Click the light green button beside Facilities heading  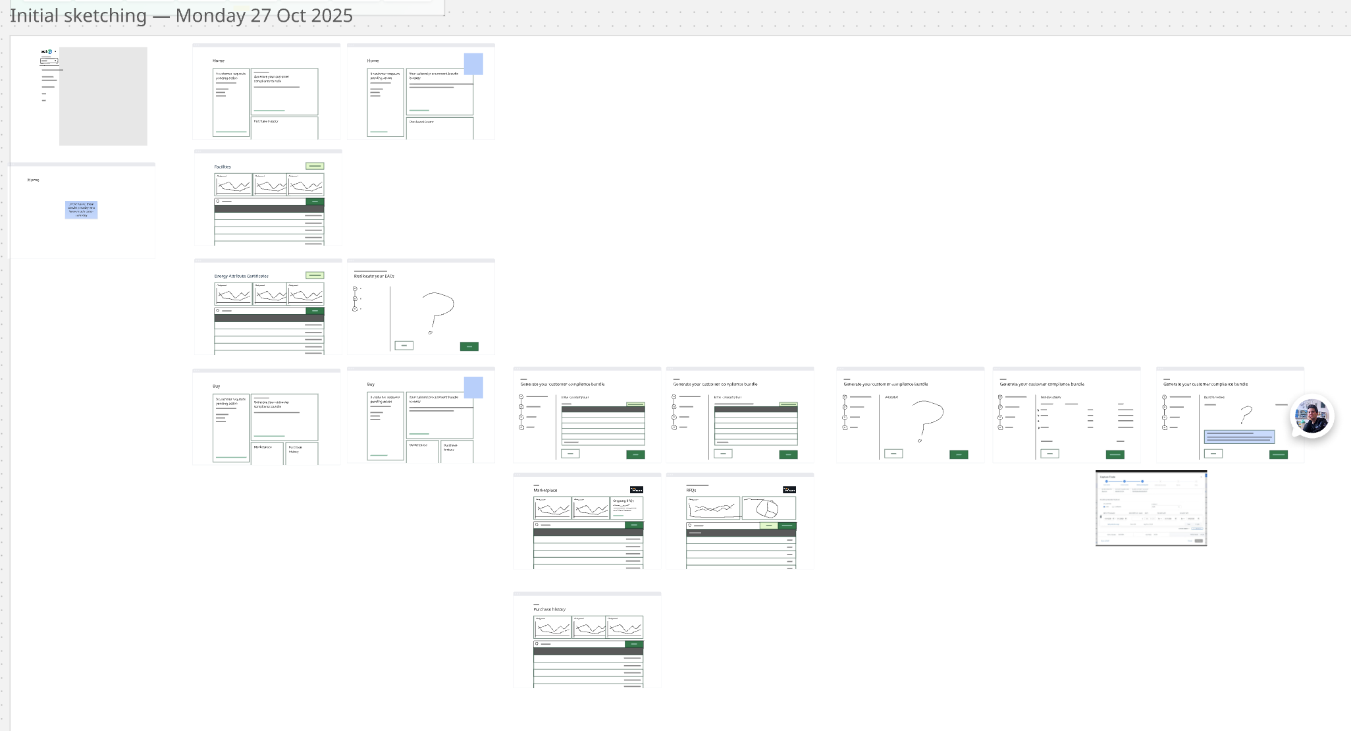tap(315, 166)
